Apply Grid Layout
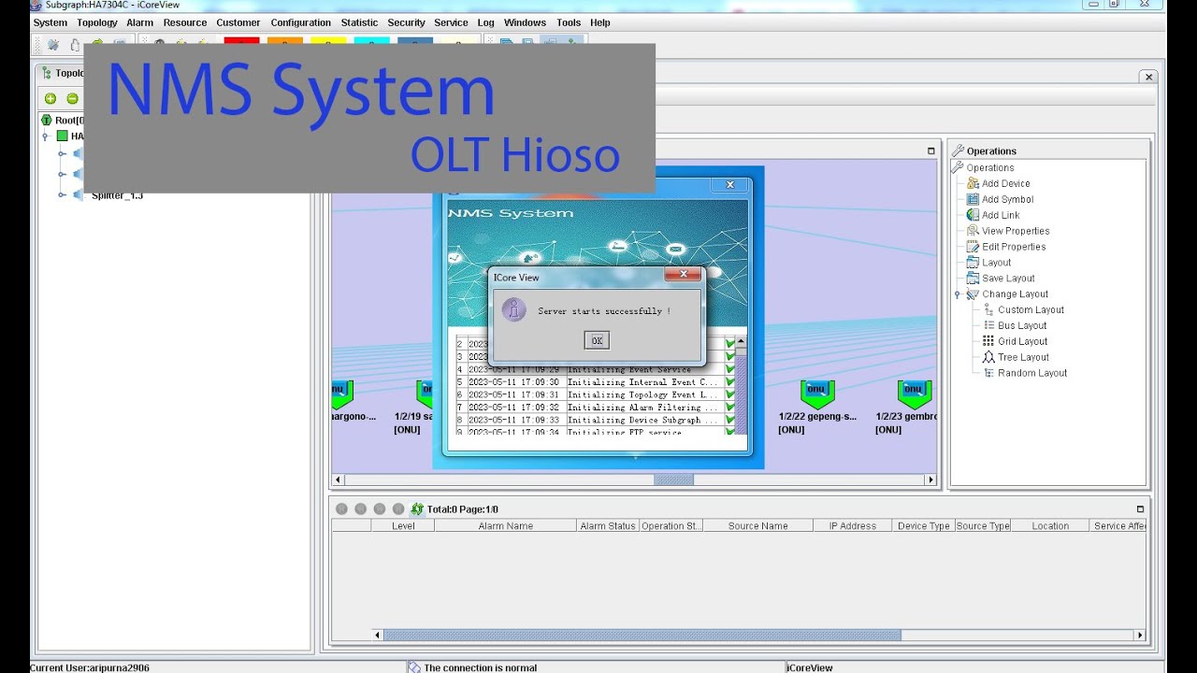The height and width of the screenshot is (673, 1197). [x=1023, y=341]
